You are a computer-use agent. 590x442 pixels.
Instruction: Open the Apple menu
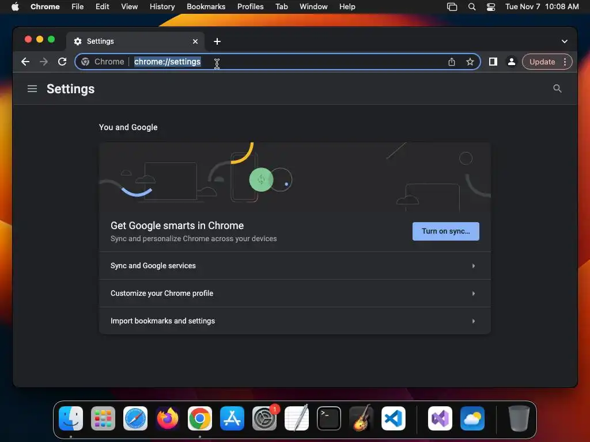15,7
